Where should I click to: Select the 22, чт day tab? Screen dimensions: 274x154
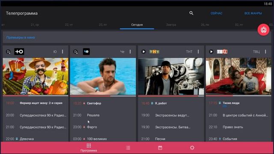pyautogui.click(x=69, y=25)
